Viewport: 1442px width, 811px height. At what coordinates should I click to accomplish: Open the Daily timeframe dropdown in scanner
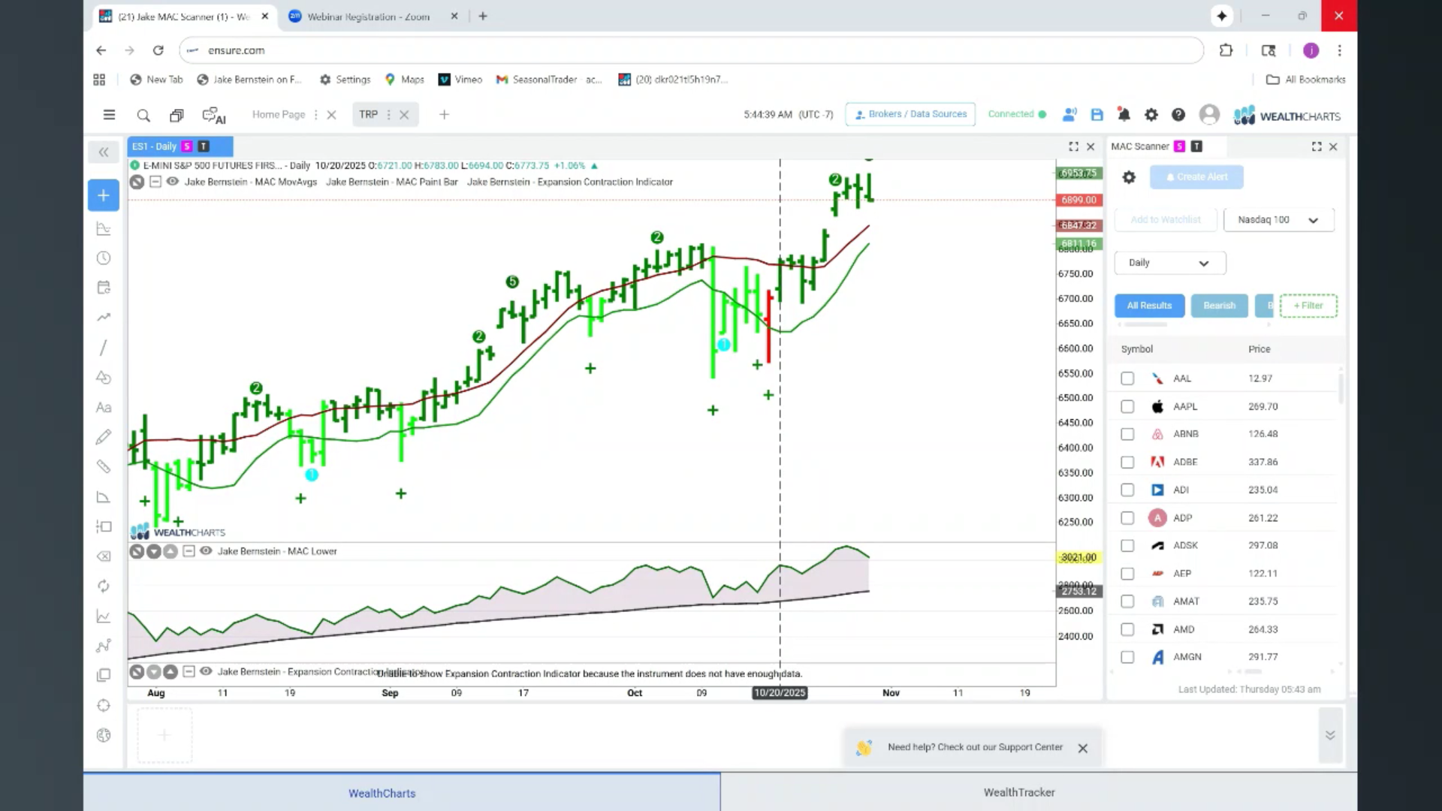pos(1170,263)
